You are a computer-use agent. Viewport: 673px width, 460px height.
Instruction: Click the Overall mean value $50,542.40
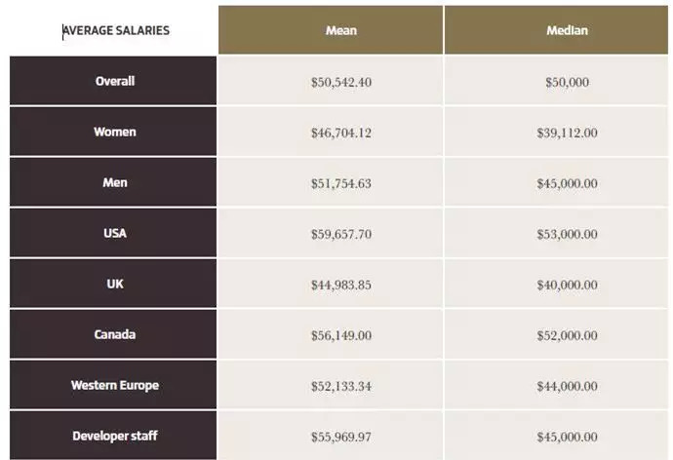pos(340,82)
